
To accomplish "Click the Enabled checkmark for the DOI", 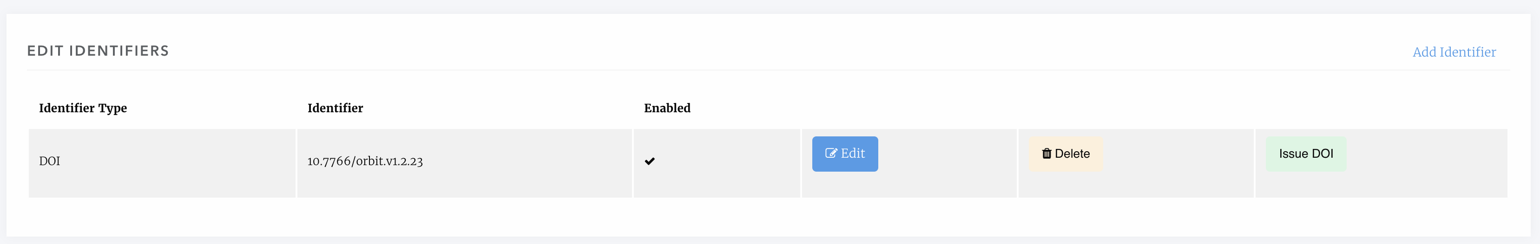I will 650,161.
